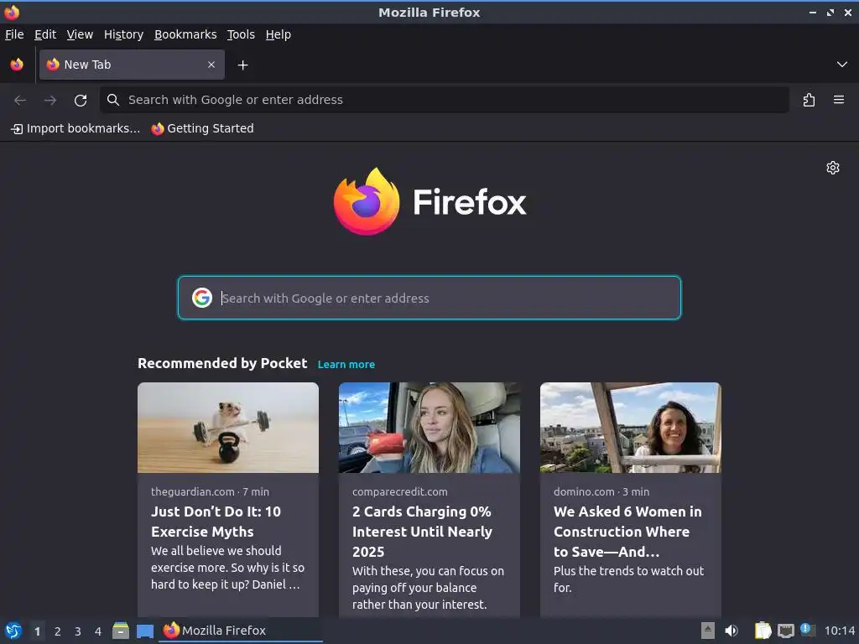Open the History menu
Image resolution: width=859 pixels, height=644 pixels.
tap(124, 34)
